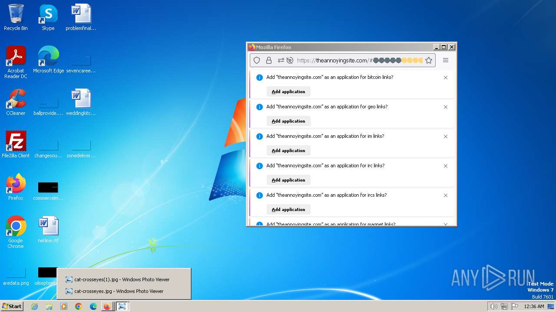Select the Google Chrome desktop shortcut

tap(16, 232)
